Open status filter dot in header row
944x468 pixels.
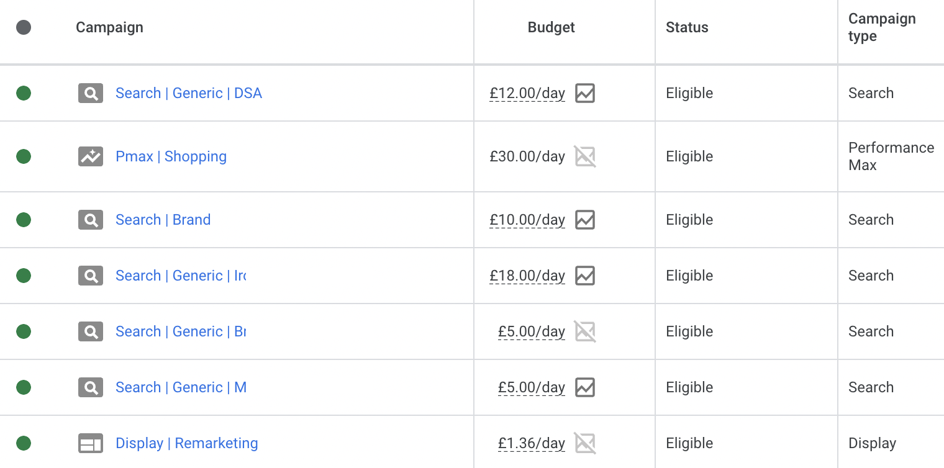24,27
